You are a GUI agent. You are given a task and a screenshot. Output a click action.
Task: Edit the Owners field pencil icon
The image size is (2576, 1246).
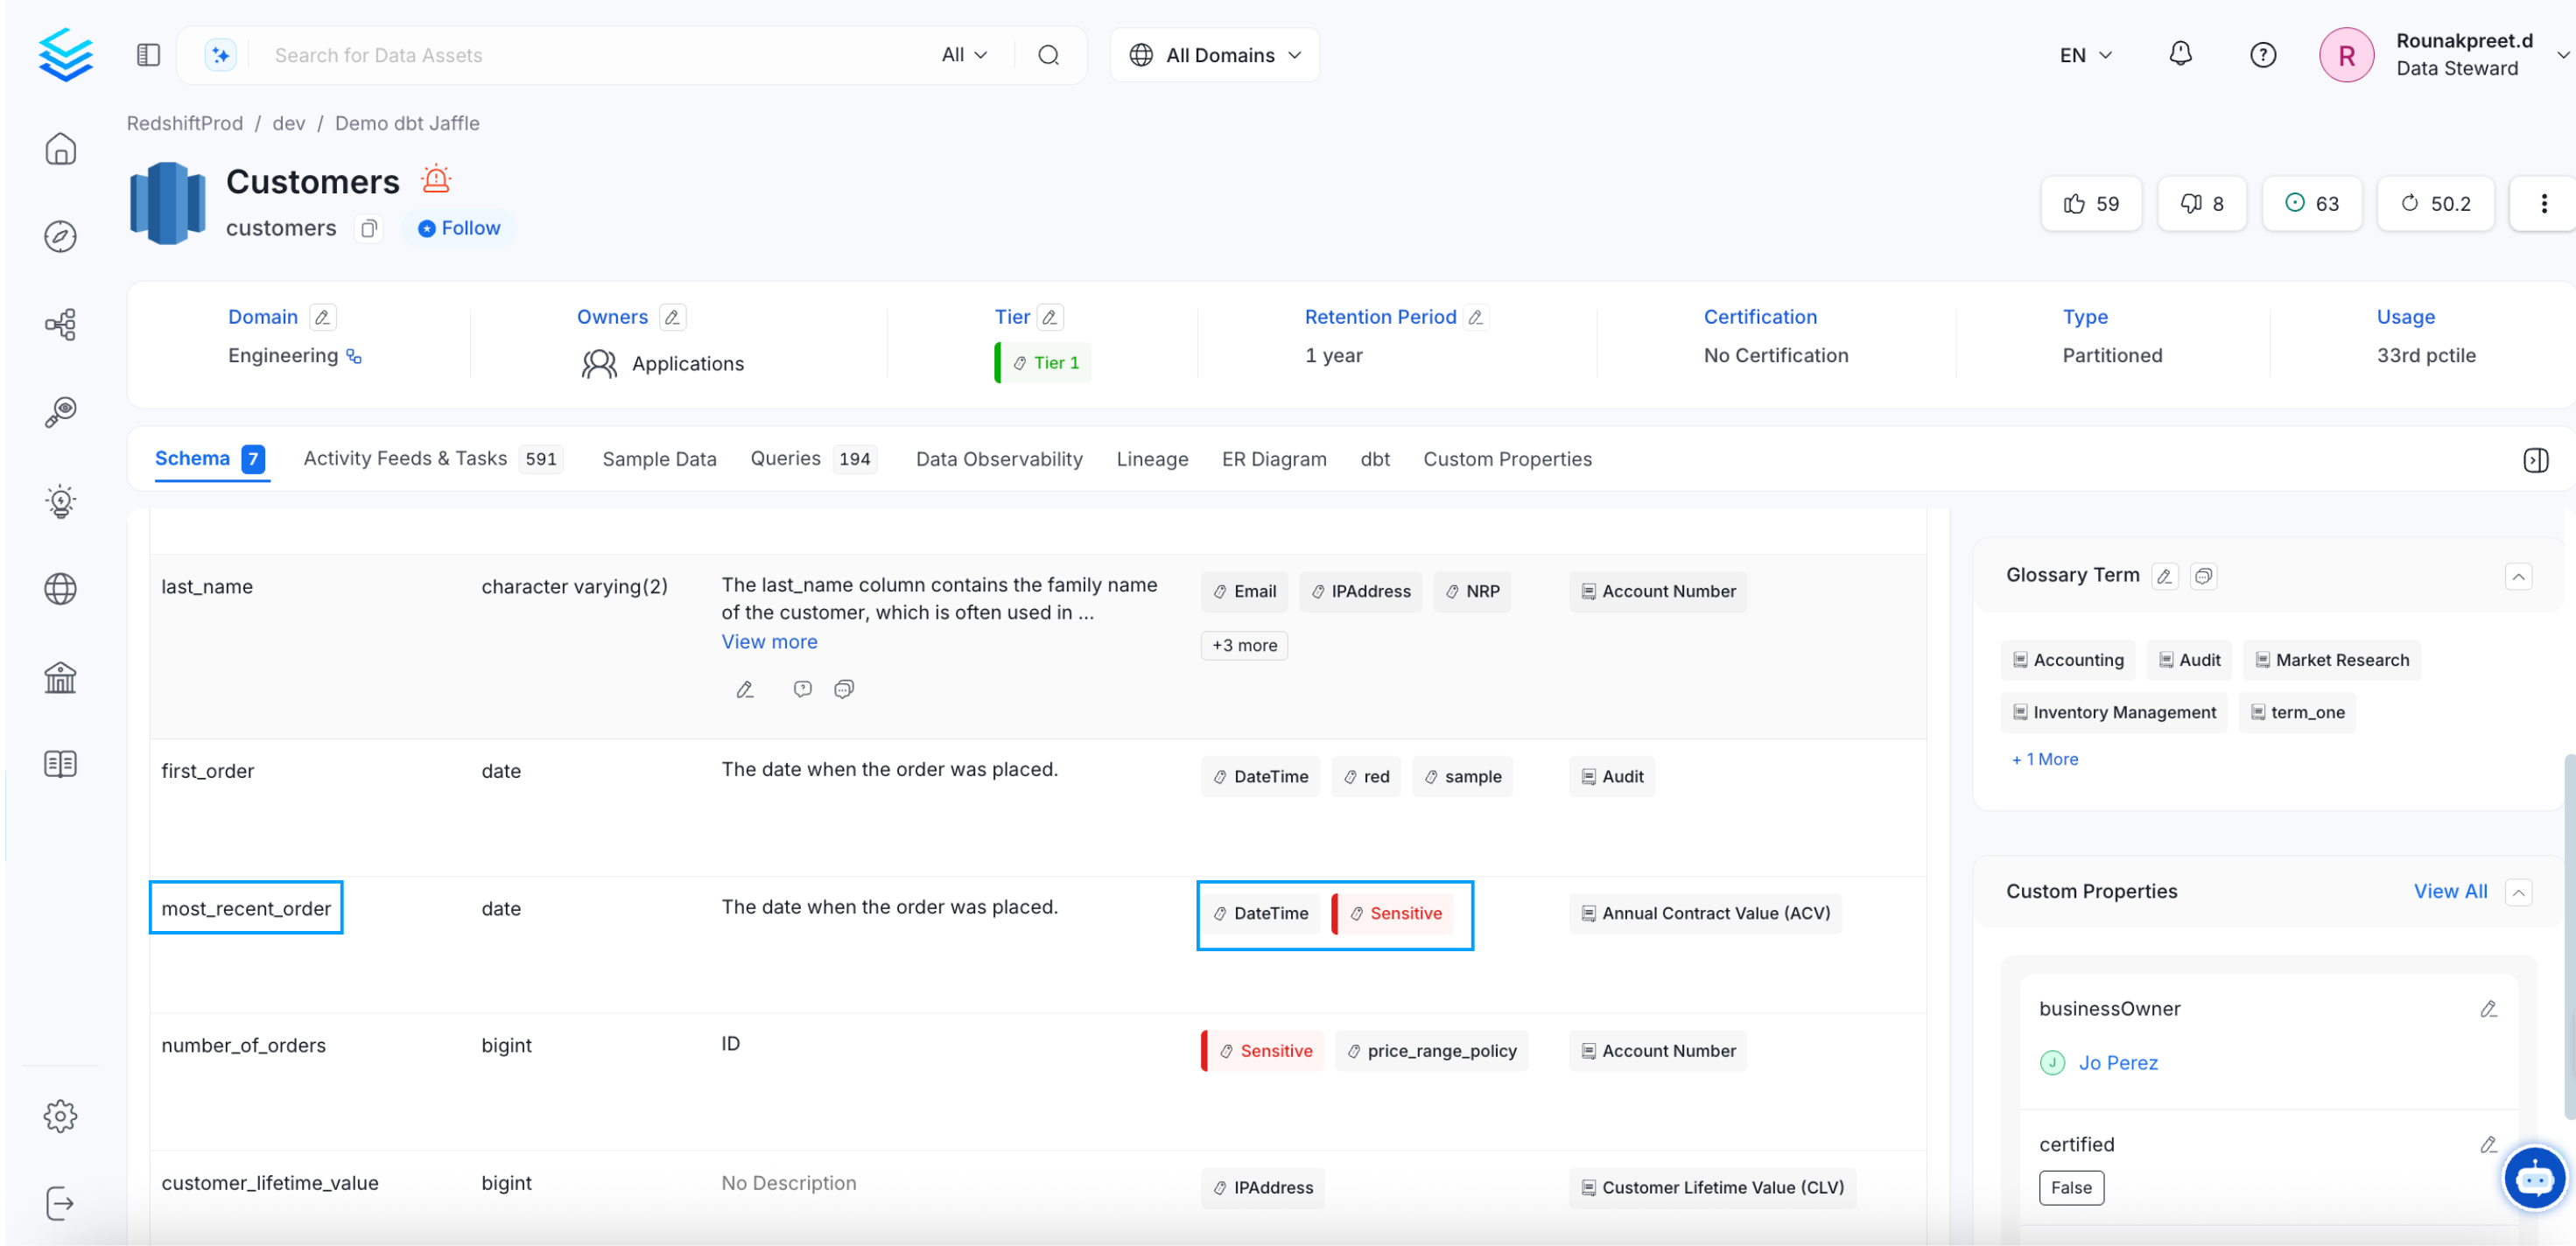[673, 317]
